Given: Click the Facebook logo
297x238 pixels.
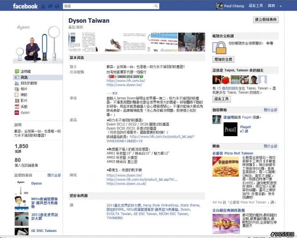Looking at the screenshot, I should click(x=25, y=6).
